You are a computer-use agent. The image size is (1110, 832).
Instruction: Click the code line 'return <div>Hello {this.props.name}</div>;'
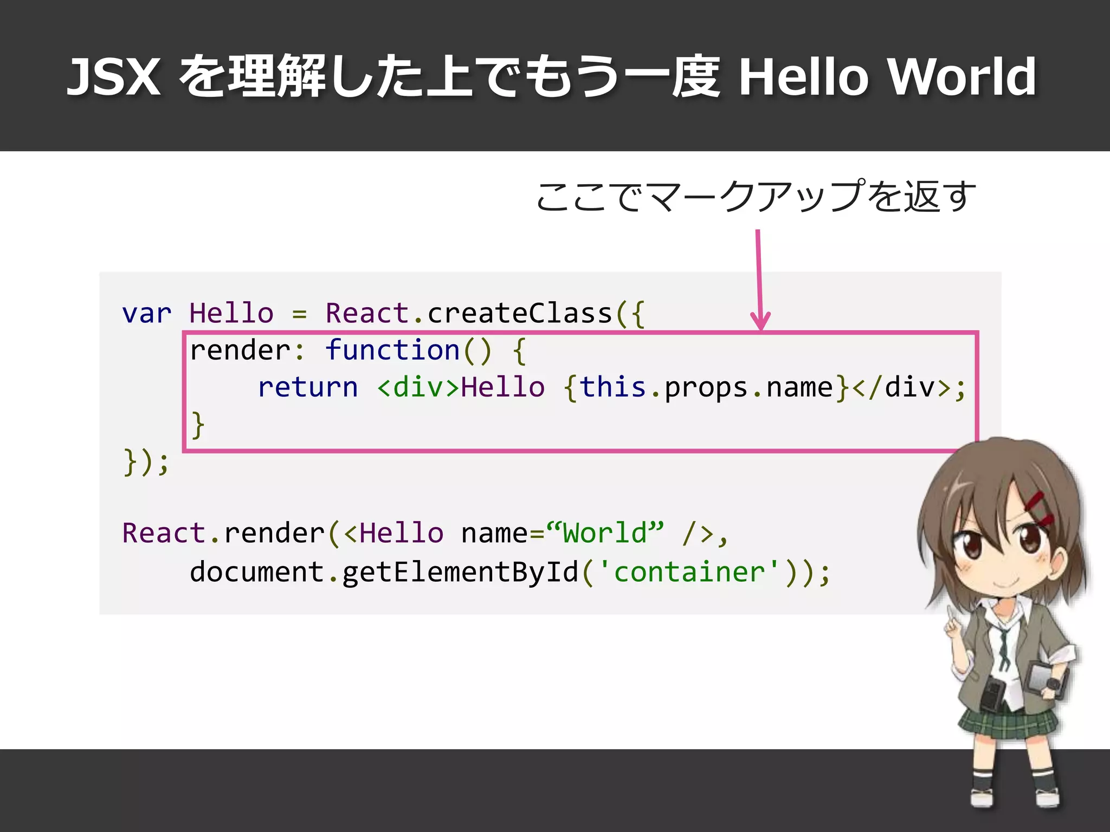coord(612,387)
